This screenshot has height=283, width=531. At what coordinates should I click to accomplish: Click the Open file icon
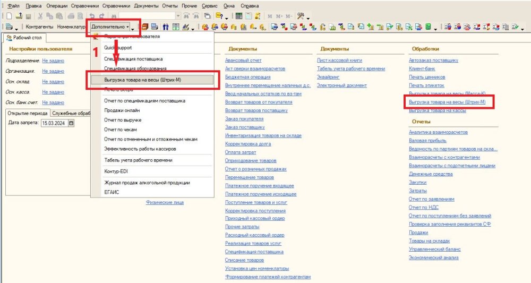19,16
